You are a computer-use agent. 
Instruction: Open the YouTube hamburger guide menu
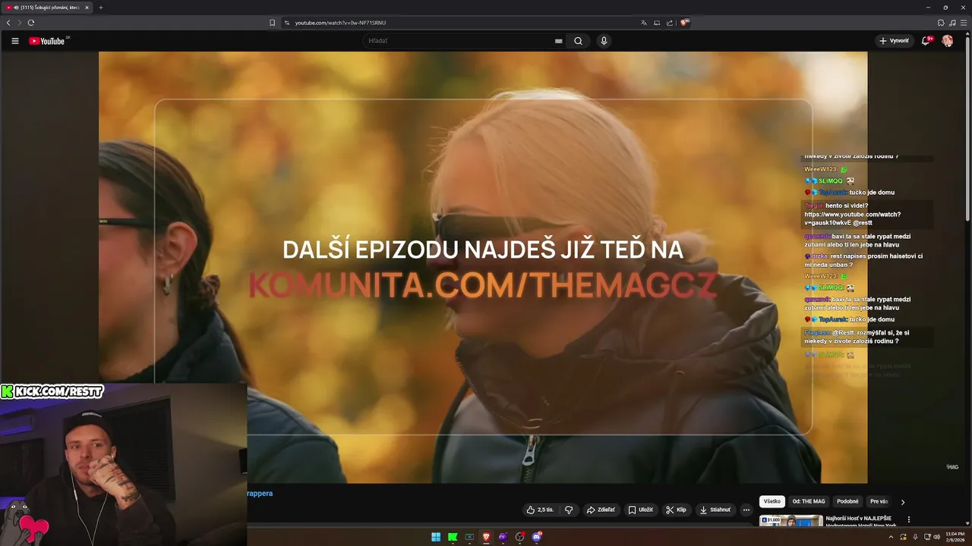14,41
